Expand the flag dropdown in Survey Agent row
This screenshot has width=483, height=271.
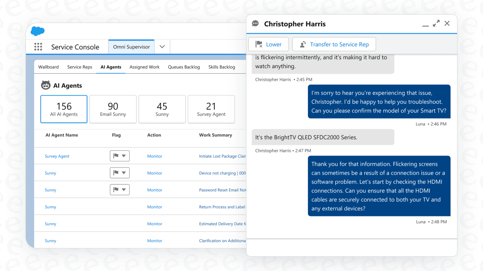(124, 156)
